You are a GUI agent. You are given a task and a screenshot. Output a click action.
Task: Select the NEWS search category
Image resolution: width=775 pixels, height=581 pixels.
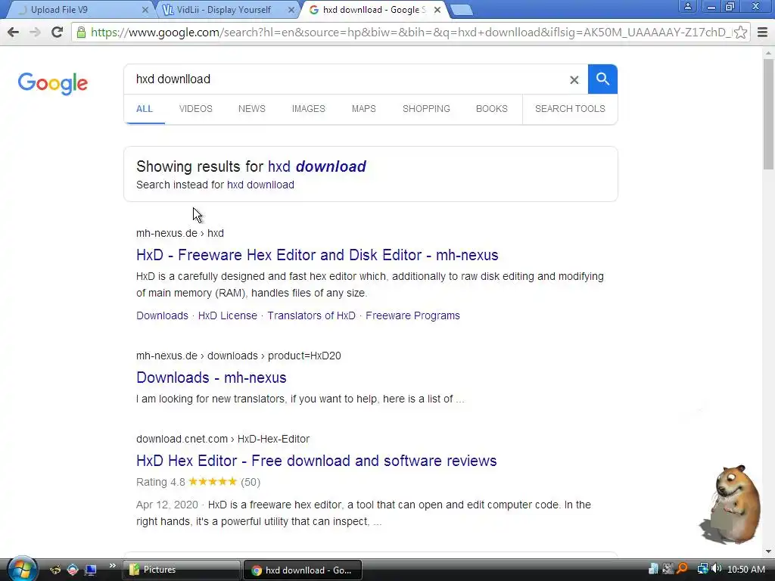click(251, 109)
